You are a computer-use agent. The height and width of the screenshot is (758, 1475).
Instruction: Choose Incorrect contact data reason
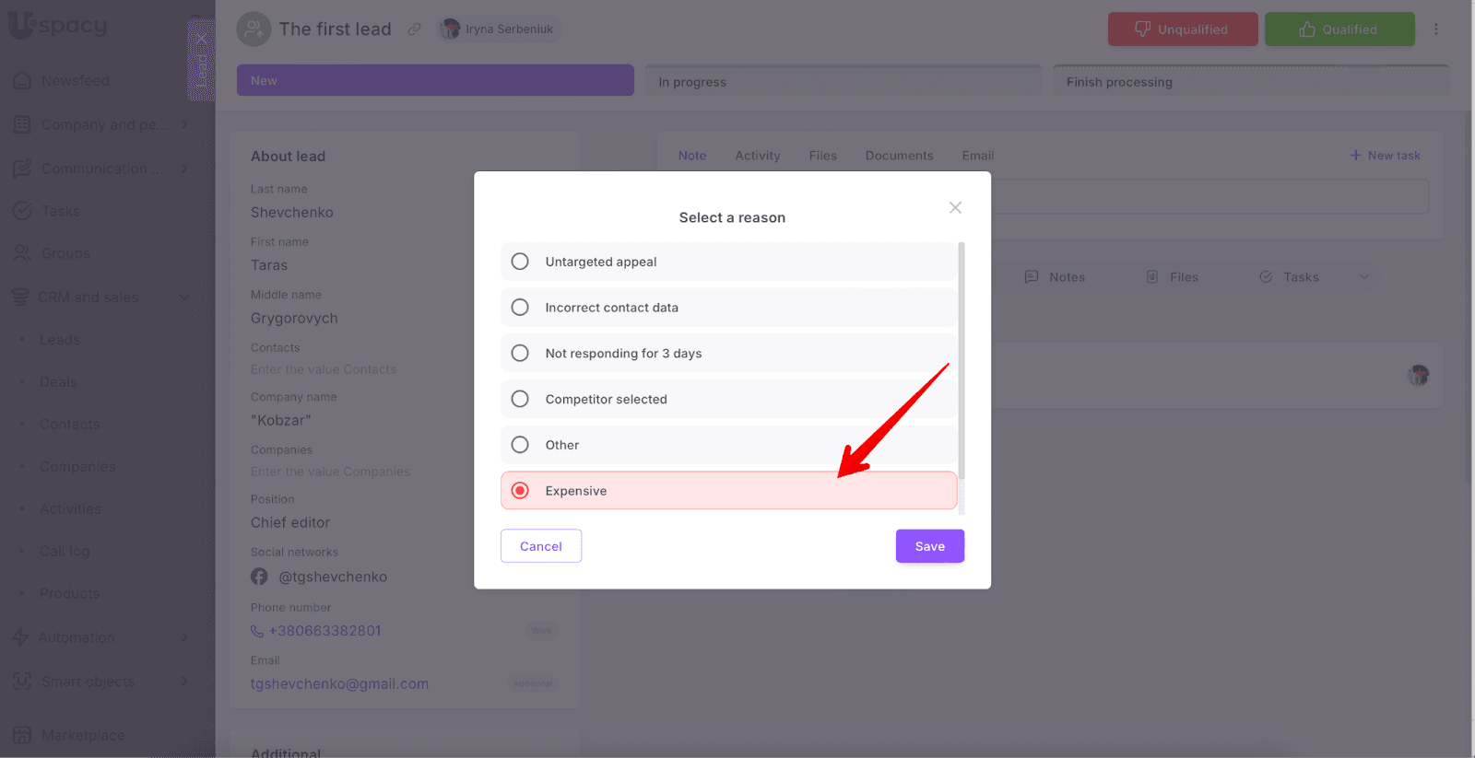click(x=520, y=308)
